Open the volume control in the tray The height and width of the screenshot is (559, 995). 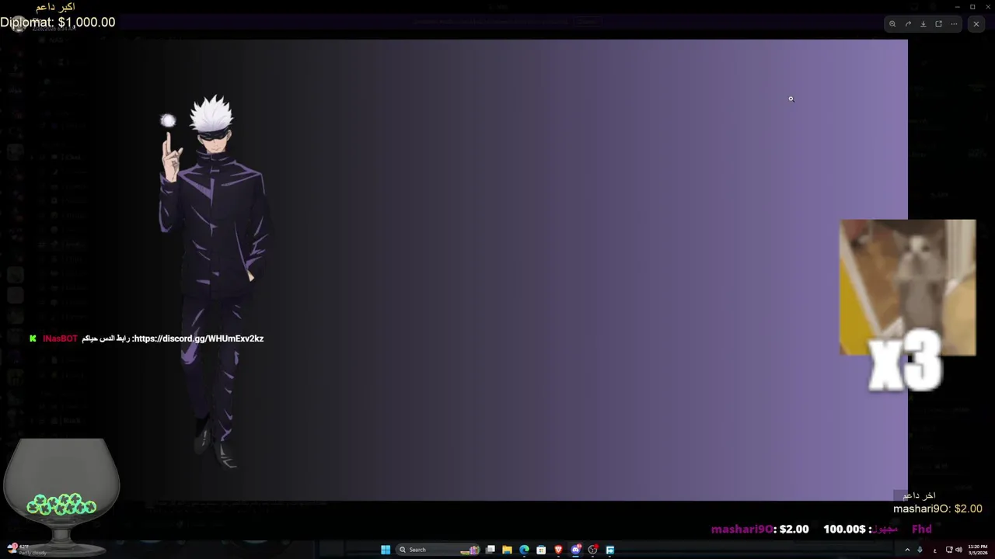pyautogui.click(x=958, y=550)
